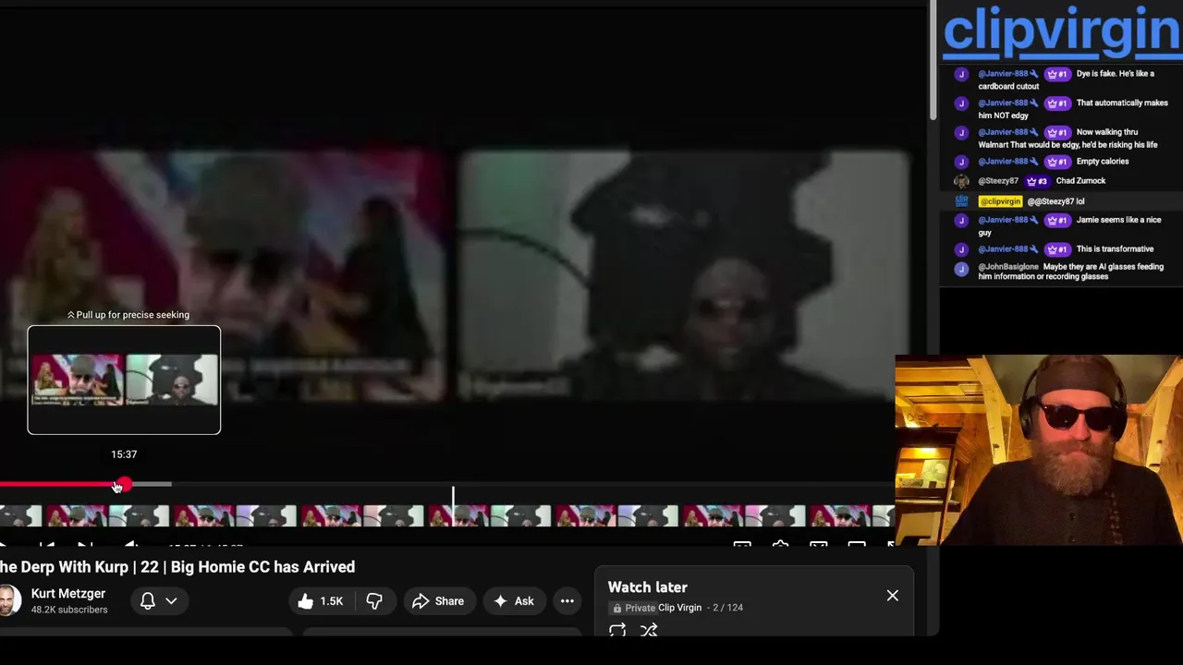Click the highlighted @clipvirgin chat badge

pos(1000,201)
